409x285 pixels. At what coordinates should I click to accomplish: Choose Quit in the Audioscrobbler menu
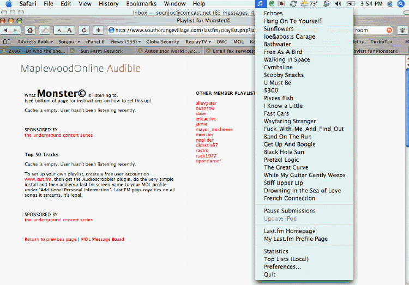coord(304,275)
